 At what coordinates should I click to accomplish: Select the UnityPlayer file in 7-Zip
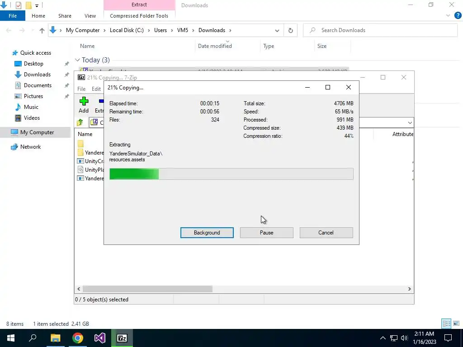(x=90, y=170)
